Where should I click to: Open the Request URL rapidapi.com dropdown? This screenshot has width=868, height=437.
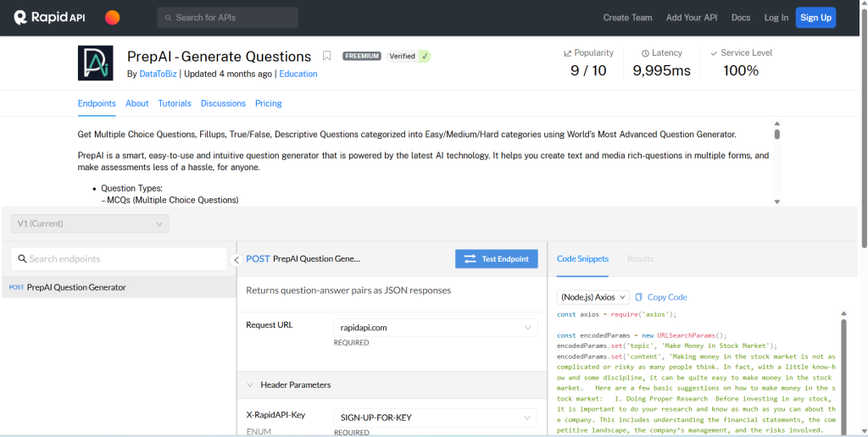coord(436,328)
